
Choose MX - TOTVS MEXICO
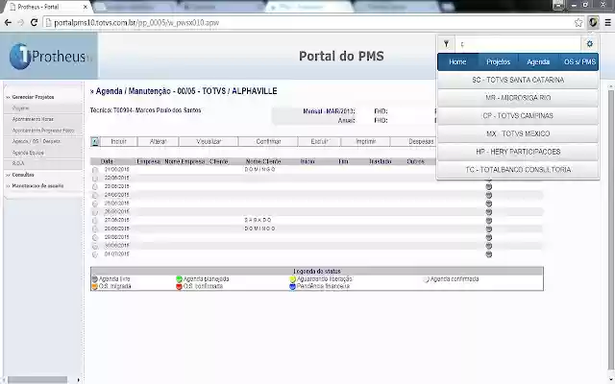point(518,134)
